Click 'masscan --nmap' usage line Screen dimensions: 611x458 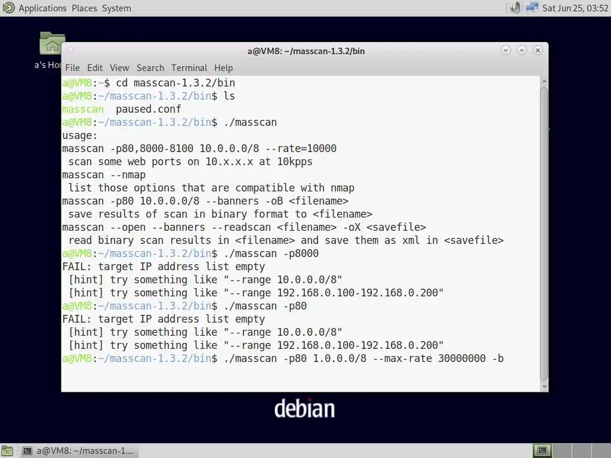pos(104,175)
